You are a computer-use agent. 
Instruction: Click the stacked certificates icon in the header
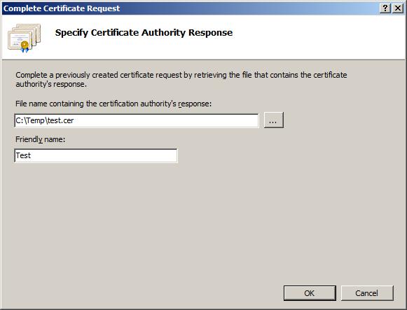pyautogui.click(x=24, y=38)
